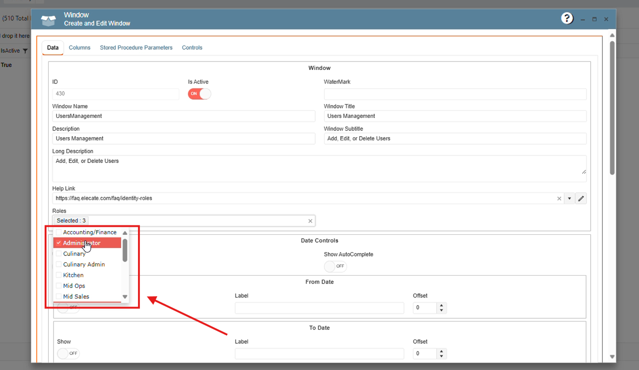
Task: Click the roles list scrollbar thumb
Action: [125, 250]
